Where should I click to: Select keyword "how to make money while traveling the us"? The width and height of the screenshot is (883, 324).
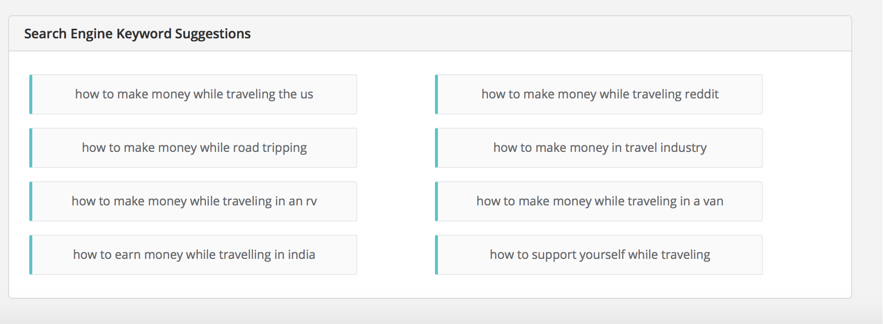pyautogui.click(x=194, y=94)
